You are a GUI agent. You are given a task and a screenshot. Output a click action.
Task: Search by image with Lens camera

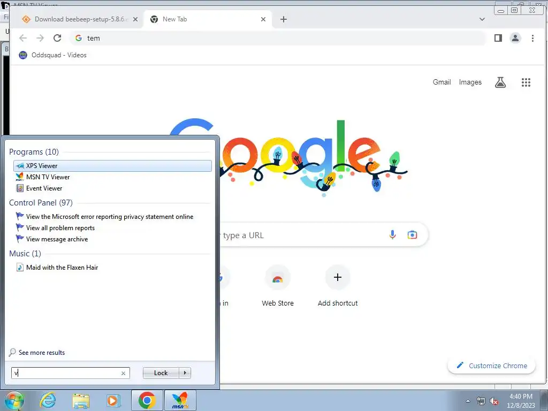point(412,235)
